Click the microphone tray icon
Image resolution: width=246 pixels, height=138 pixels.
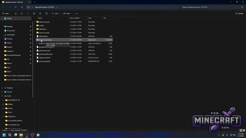pyautogui.click(x=227, y=135)
